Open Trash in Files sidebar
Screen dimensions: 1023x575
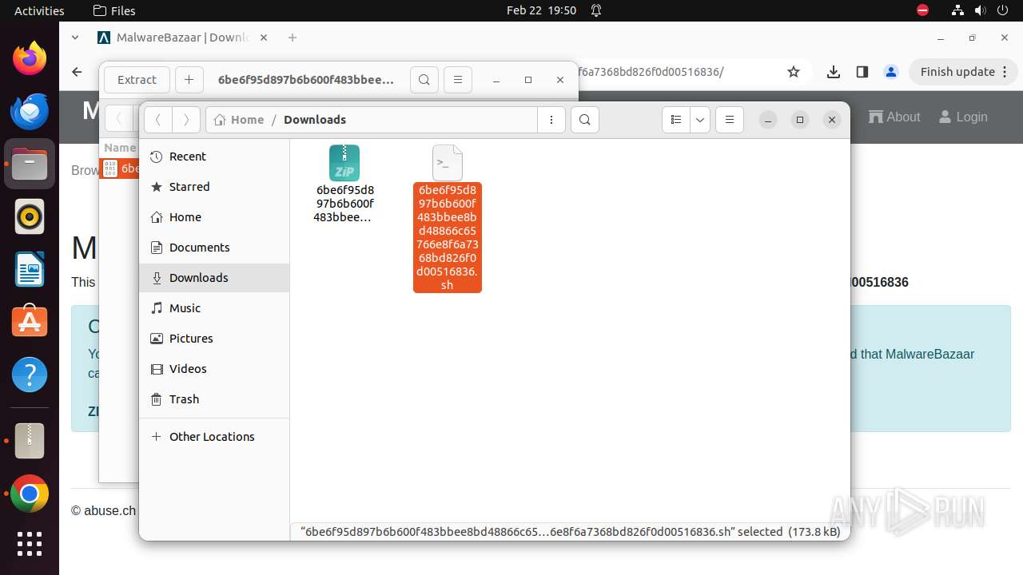(x=214, y=399)
